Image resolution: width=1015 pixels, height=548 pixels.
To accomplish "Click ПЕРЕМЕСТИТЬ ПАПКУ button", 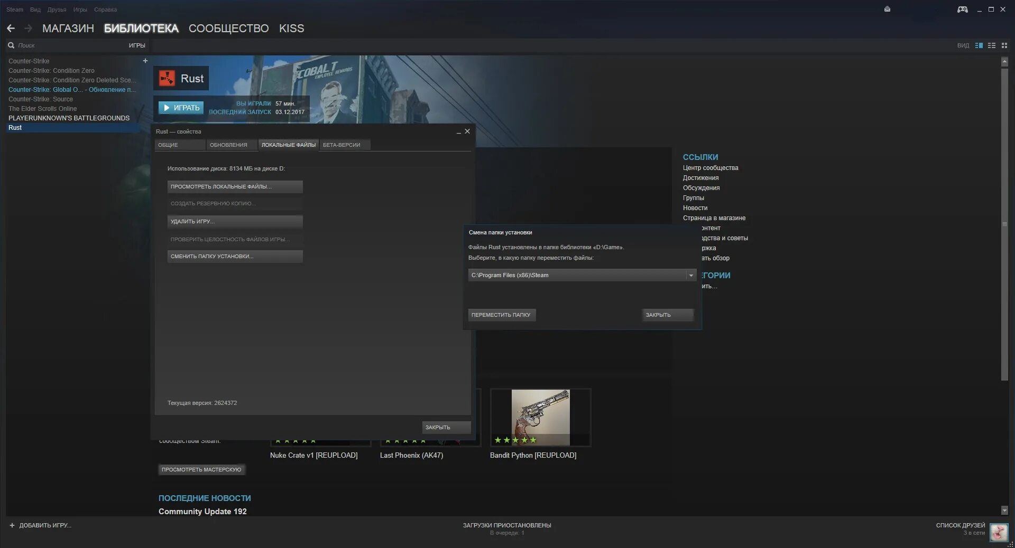I will [x=502, y=315].
